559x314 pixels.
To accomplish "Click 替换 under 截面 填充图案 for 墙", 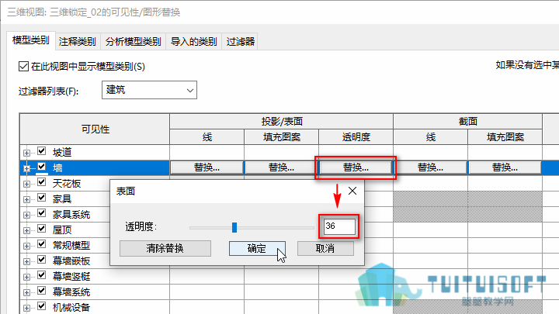I will point(505,167).
